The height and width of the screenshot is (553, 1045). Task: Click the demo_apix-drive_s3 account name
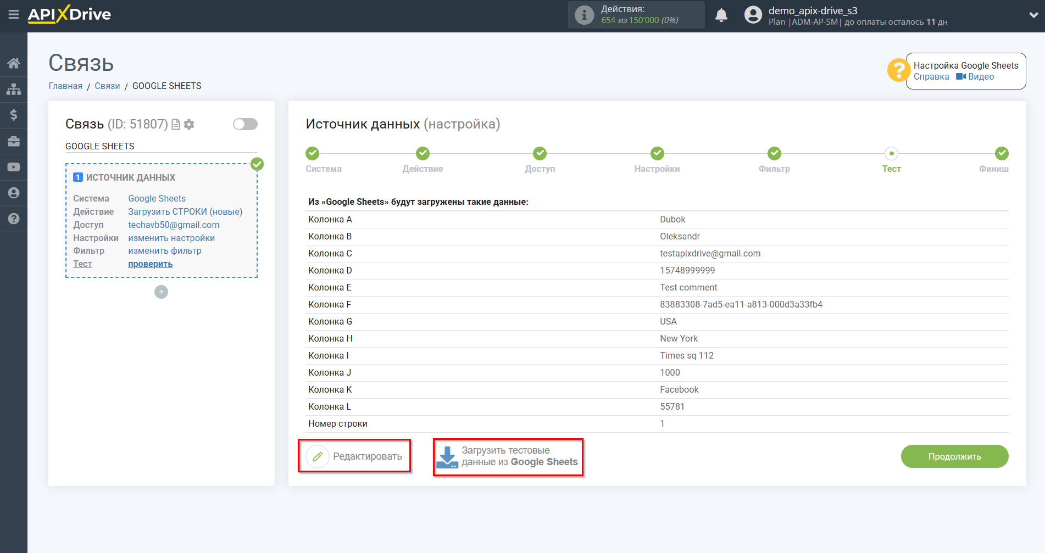tap(813, 10)
